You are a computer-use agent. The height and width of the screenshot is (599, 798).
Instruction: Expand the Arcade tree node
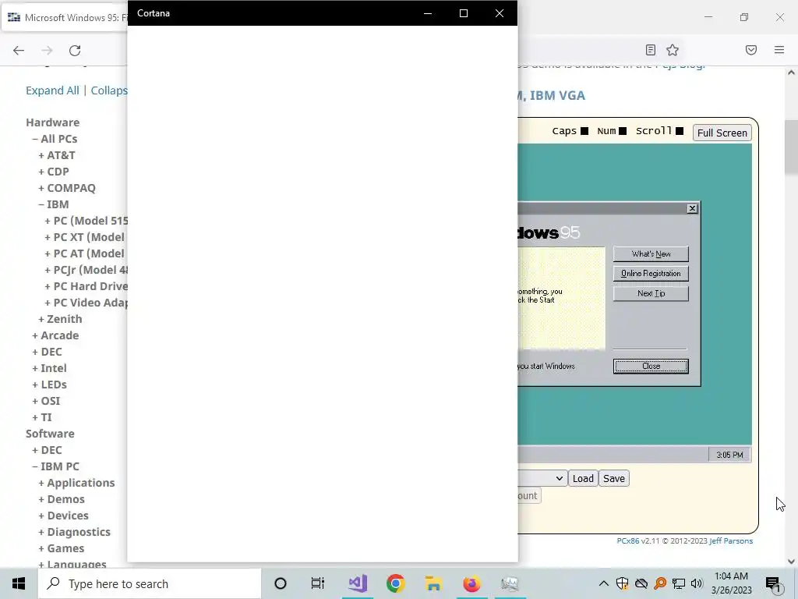(35, 335)
